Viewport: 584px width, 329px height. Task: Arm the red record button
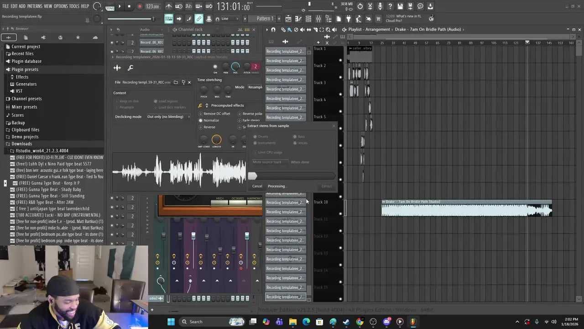tap(140, 6)
